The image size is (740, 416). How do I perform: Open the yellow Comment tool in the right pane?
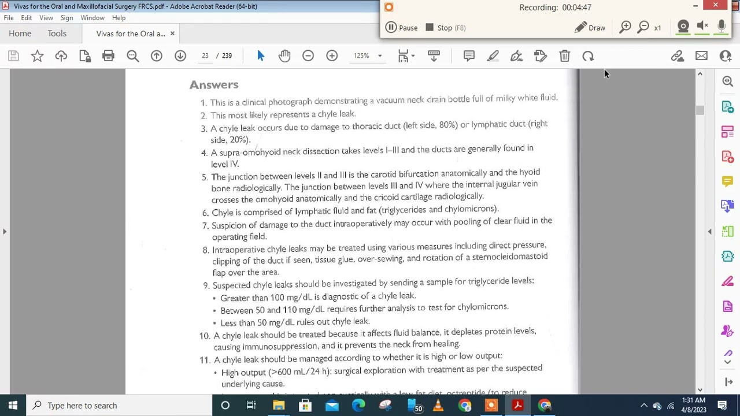(727, 181)
